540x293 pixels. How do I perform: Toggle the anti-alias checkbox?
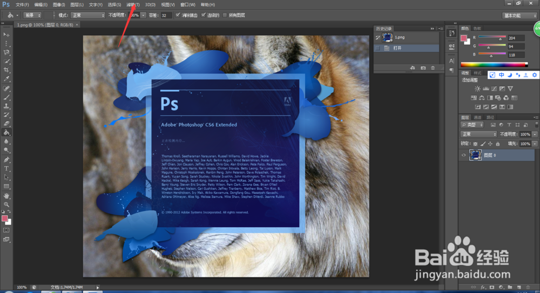point(178,15)
